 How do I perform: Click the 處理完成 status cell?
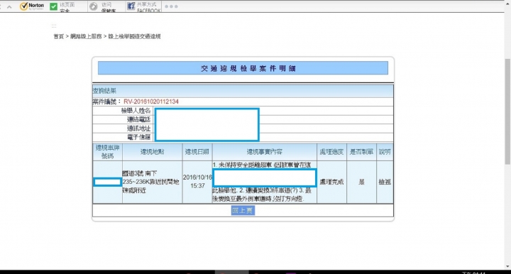pyautogui.click(x=331, y=182)
